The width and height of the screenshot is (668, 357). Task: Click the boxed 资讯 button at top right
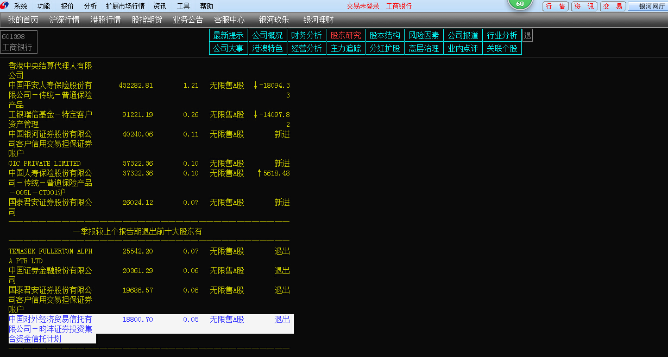[584, 7]
